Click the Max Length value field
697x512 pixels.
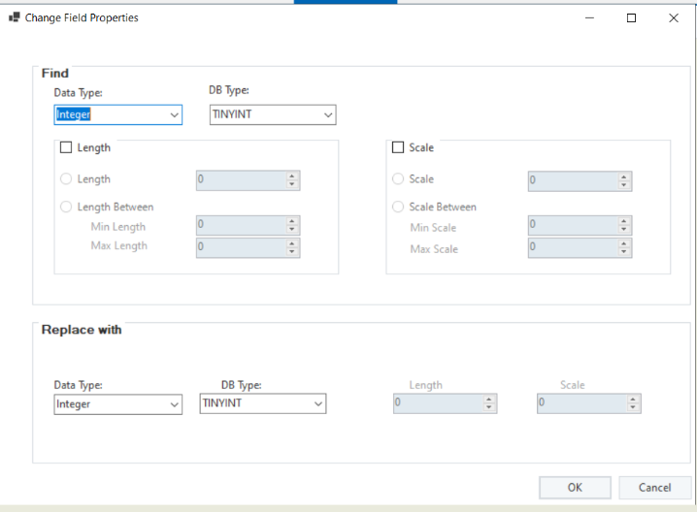tap(240, 247)
